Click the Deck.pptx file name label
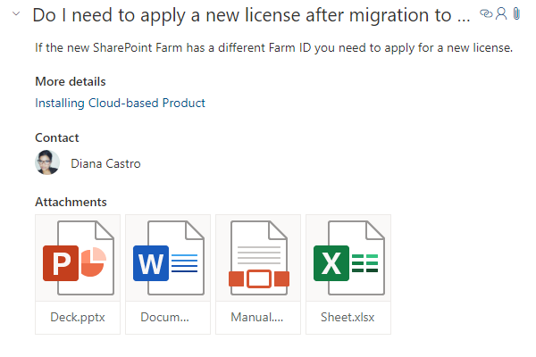 tap(78, 318)
